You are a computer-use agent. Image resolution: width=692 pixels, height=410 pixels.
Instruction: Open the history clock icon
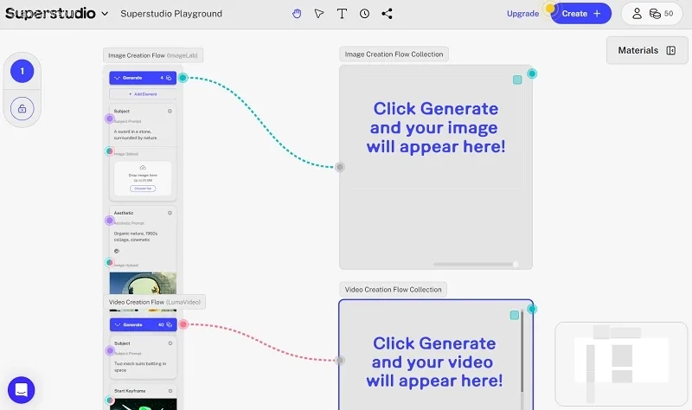coord(364,14)
